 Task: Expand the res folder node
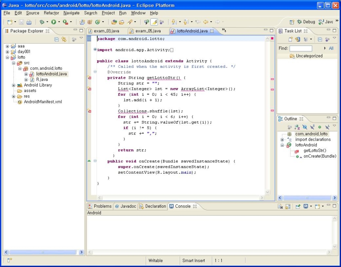coord(13,96)
